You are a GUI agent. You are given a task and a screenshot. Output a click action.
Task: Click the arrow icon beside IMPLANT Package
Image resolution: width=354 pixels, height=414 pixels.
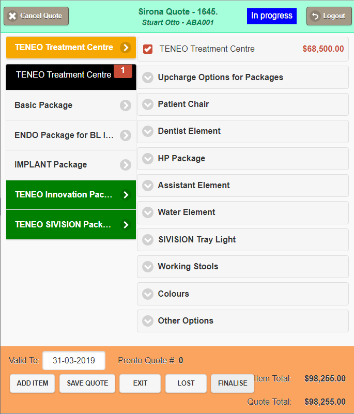pos(126,165)
